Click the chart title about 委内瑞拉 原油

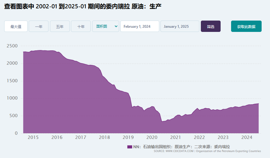[83, 6]
